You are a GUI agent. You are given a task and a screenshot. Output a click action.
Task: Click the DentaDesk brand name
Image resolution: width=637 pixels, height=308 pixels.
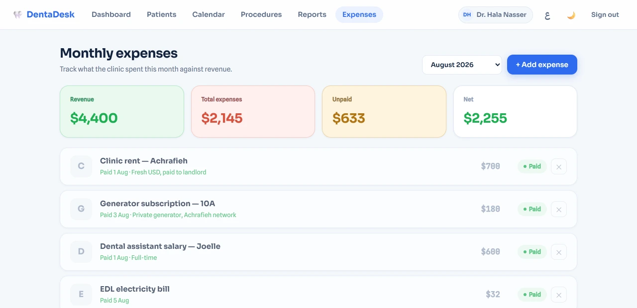51,15
